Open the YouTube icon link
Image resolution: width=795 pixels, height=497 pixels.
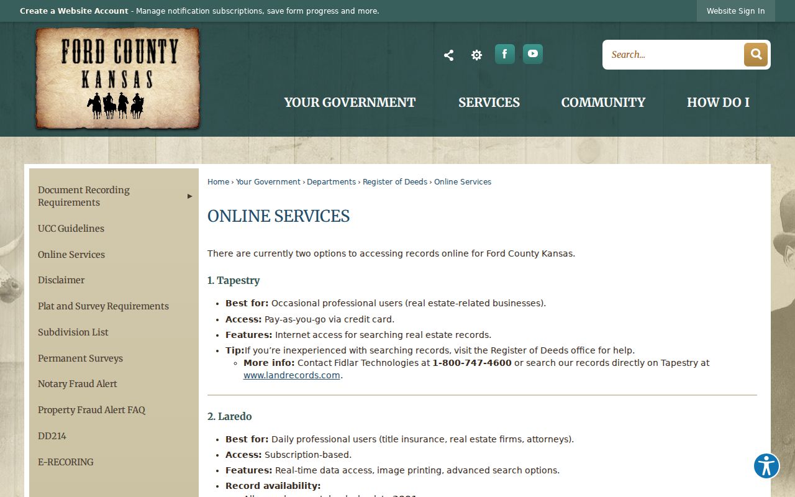pos(533,54)
